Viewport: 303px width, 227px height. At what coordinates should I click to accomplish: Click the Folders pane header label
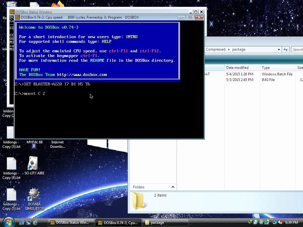(139, 187)
